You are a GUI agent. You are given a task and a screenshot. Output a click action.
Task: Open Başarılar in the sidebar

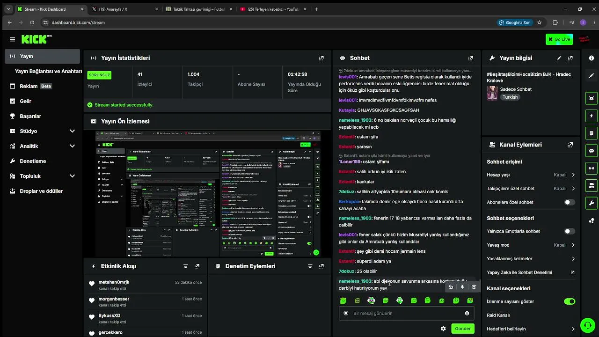pos(43,116)
